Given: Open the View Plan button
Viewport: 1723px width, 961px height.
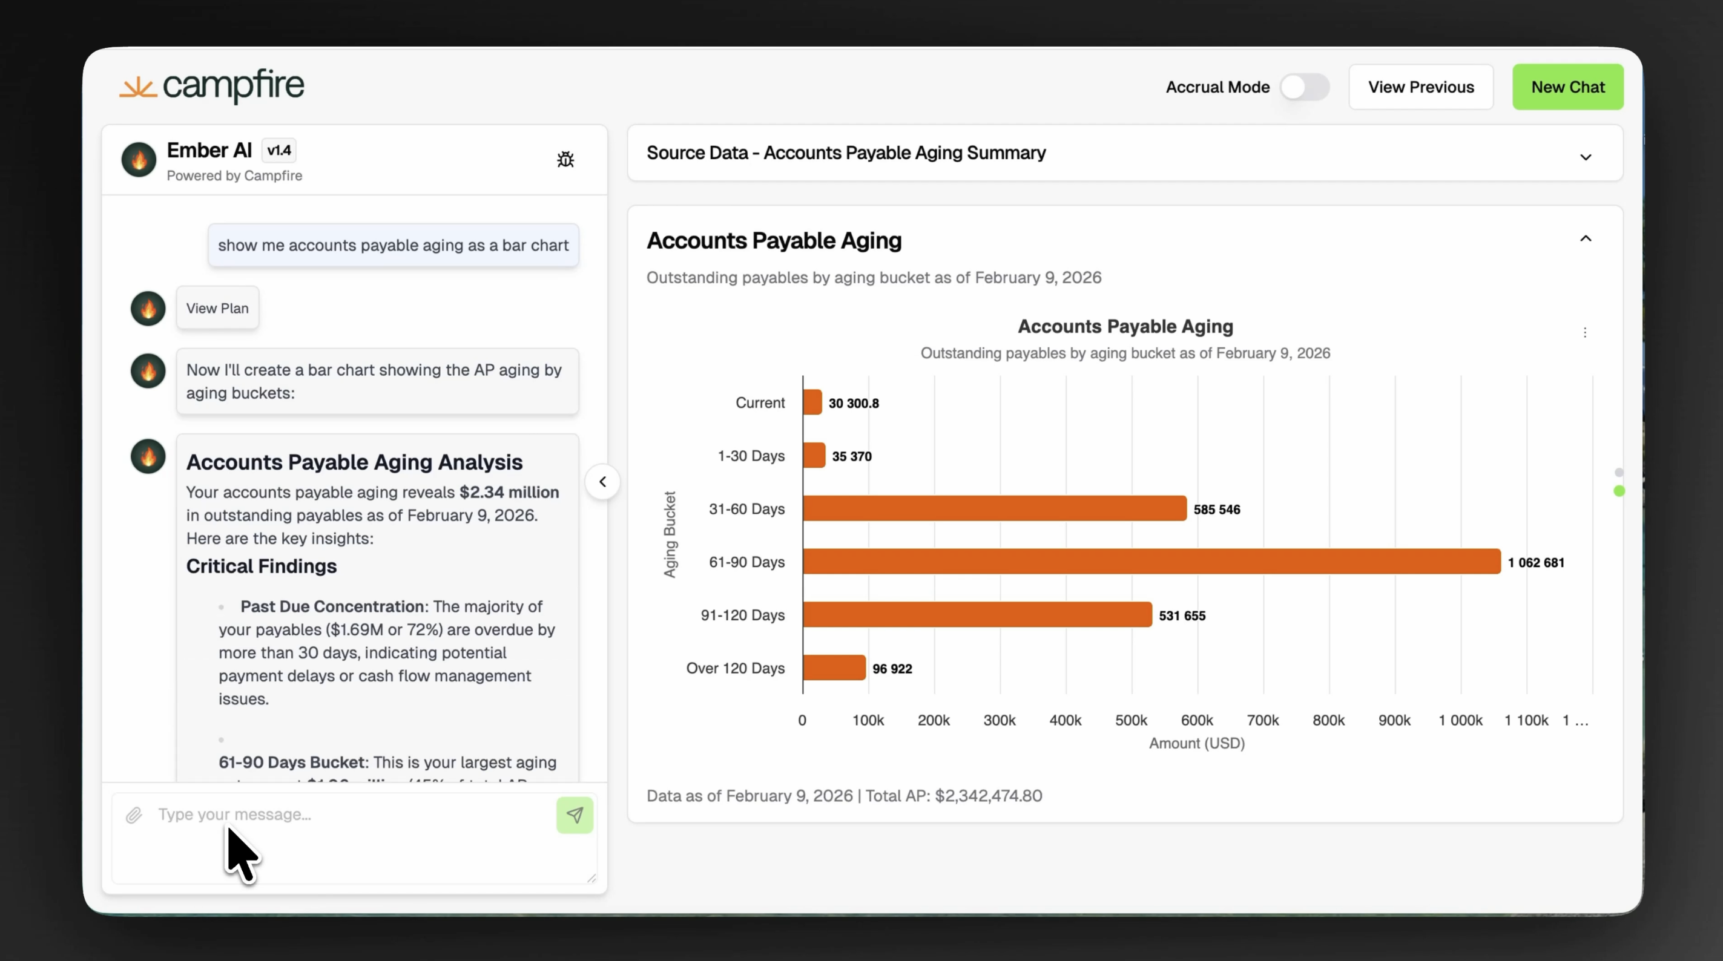Looking at the screenshot, I should (x=217, y=308).
